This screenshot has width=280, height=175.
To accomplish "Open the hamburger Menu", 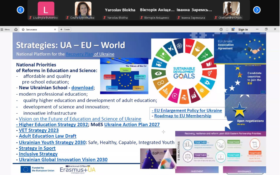I will [5, 29].
